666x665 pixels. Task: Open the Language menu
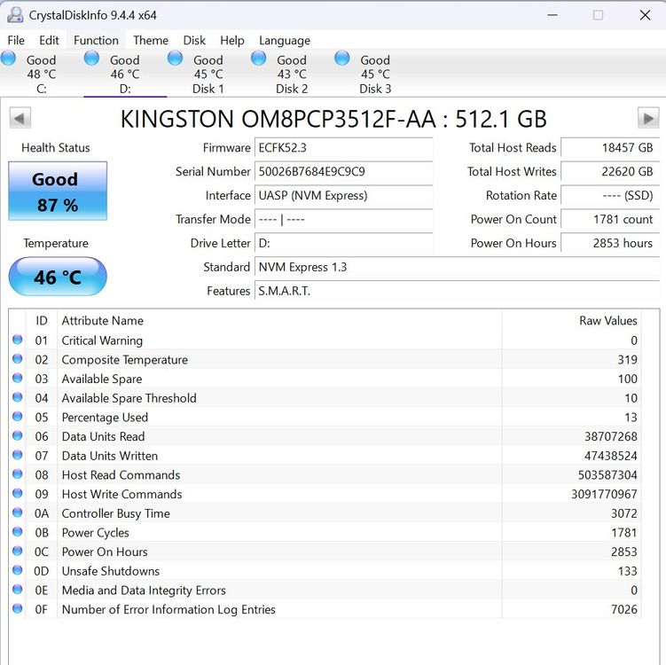(285, 40)
